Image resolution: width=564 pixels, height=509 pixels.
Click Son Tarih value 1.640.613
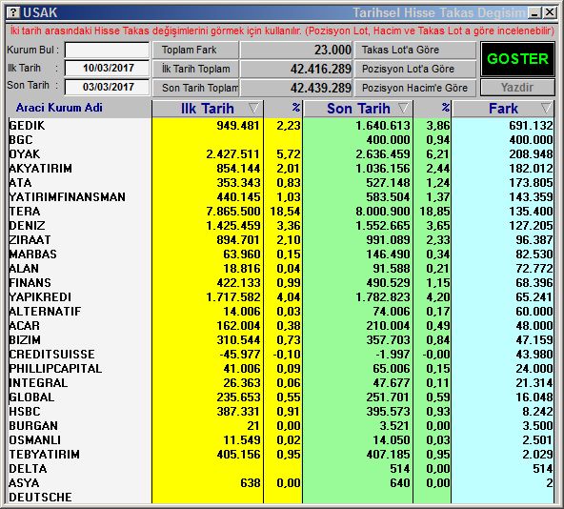383,125
